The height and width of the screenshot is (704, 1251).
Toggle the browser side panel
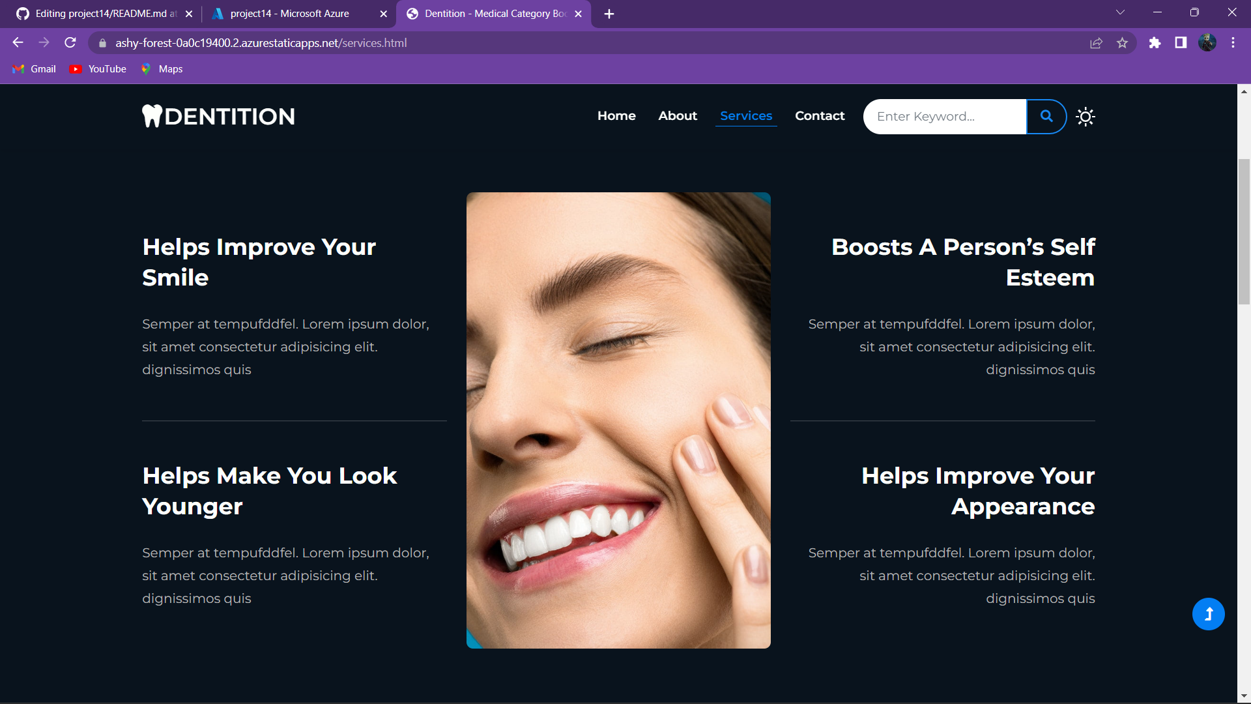click(1181, 43)
